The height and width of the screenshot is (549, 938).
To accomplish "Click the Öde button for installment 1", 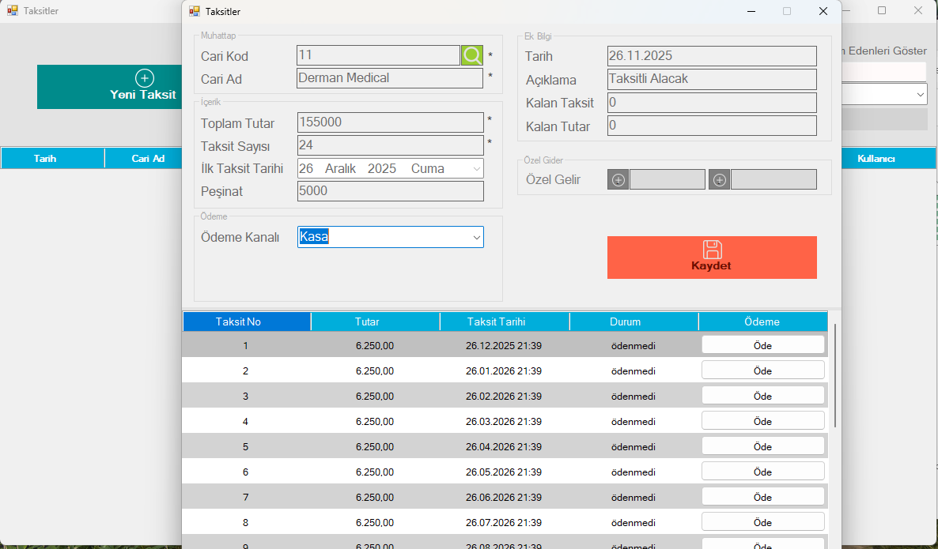I will (x=762, y=345).
